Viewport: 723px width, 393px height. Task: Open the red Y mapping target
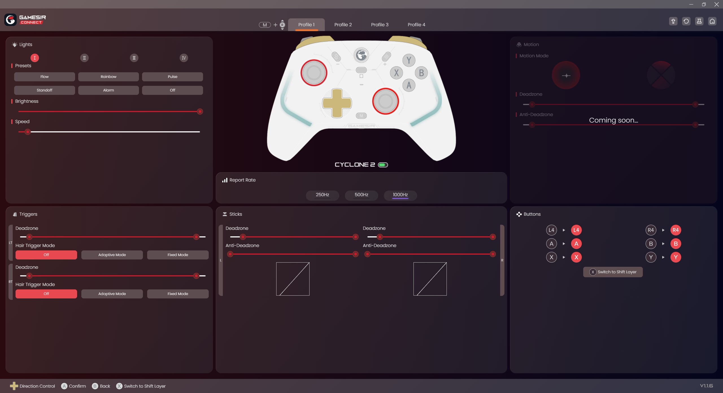[676, 257]
